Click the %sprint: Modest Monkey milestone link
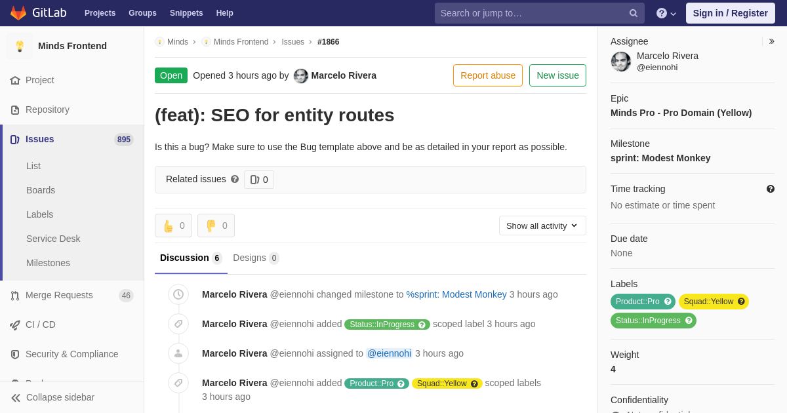This screenshot has height=413, width=787. pyautogui.click(x=456, y=294)
